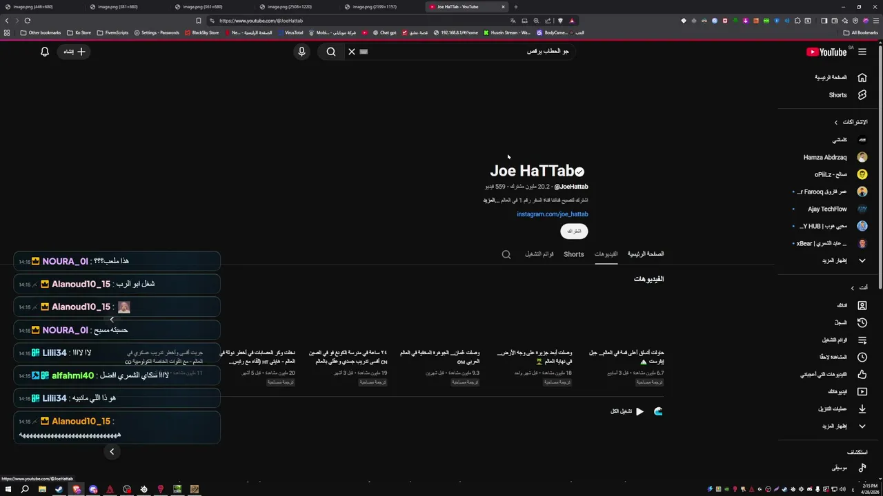This screenshot has width=883, height=496.
Task: Open FivemScripts bookmark folder
Action: pyautogui.click(x=112, y=32)
